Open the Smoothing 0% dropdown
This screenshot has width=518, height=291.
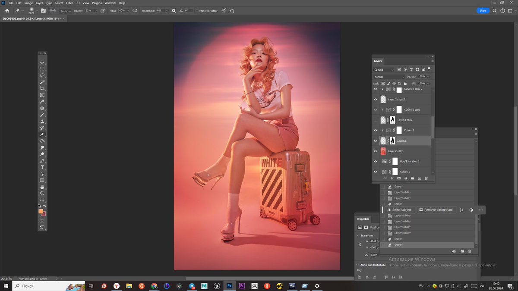[x=167, y=10]
